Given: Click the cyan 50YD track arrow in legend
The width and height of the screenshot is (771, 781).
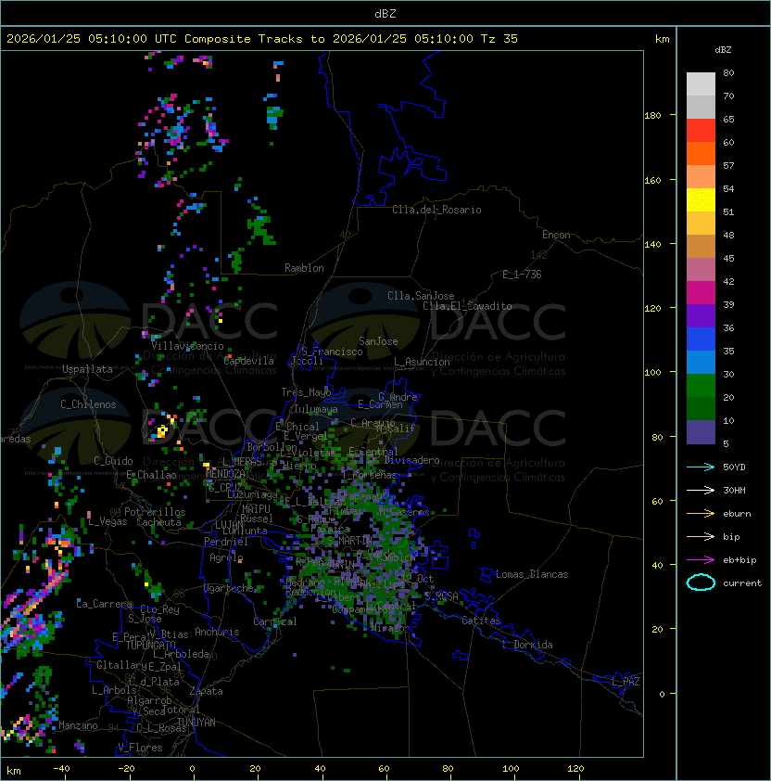Looking at the screenshot, I should coord(701,467).
